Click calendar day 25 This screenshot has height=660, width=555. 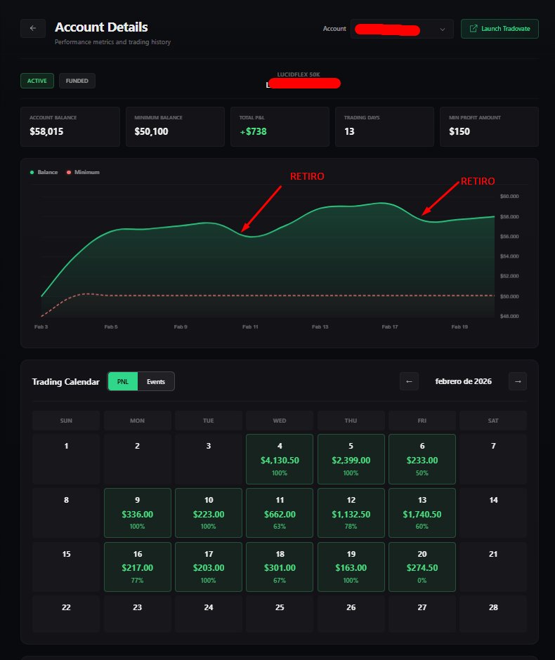coord(280,614)
